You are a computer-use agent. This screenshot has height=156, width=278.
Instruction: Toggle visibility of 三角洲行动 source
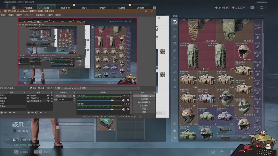(x=48, y=98)
